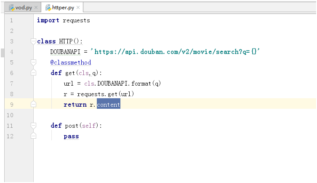Click the fold end marker on line 9
Image resolution: width=317 pixels, height=183 pixels.
pos(33,104)
